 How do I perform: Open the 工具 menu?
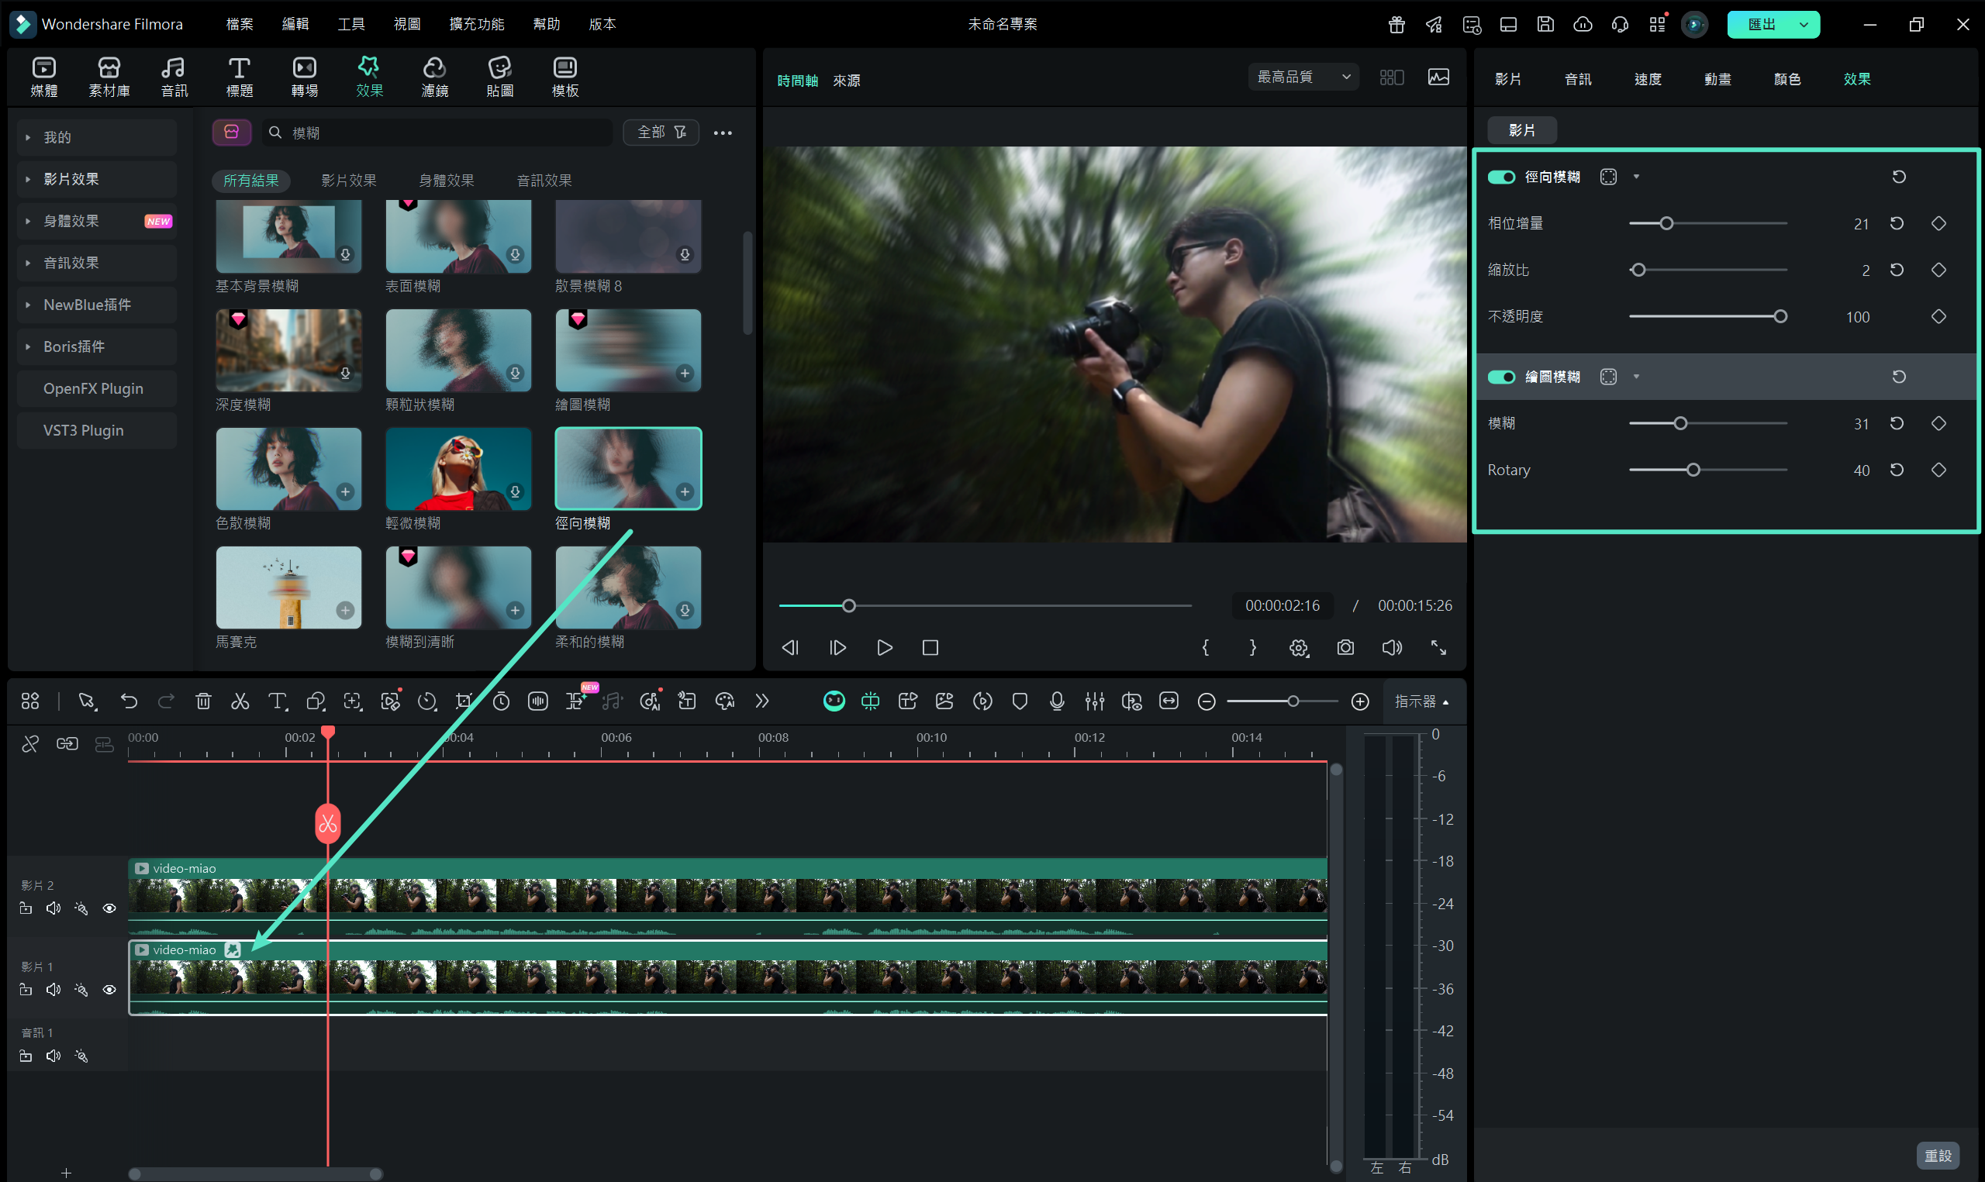coord(350,24)
